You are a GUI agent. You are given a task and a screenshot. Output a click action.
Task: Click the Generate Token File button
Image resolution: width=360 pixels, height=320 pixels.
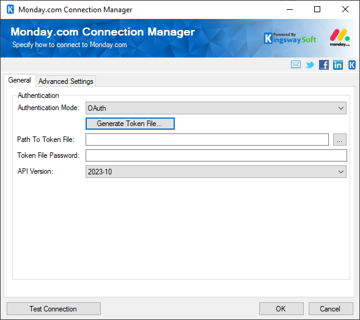pyautogui.click(x=130, y=124)
